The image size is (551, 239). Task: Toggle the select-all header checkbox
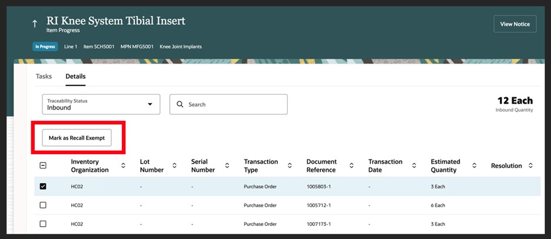click(x=43, y=165)
